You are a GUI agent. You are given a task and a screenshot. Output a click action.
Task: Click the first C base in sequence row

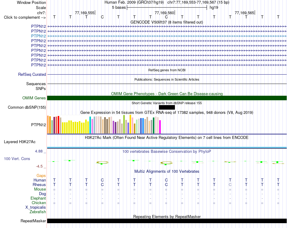tap(102, 17)
